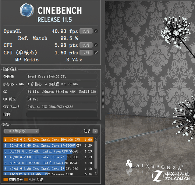
Task: Click the single-core score 1.60 pts
Action: click(66, 53)
